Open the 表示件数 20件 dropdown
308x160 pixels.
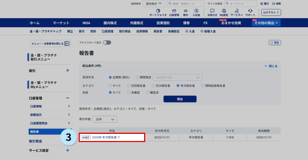(105, 119)
